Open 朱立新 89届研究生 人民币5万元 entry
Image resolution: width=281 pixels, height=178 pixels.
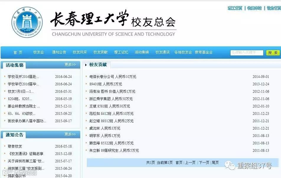114,150
